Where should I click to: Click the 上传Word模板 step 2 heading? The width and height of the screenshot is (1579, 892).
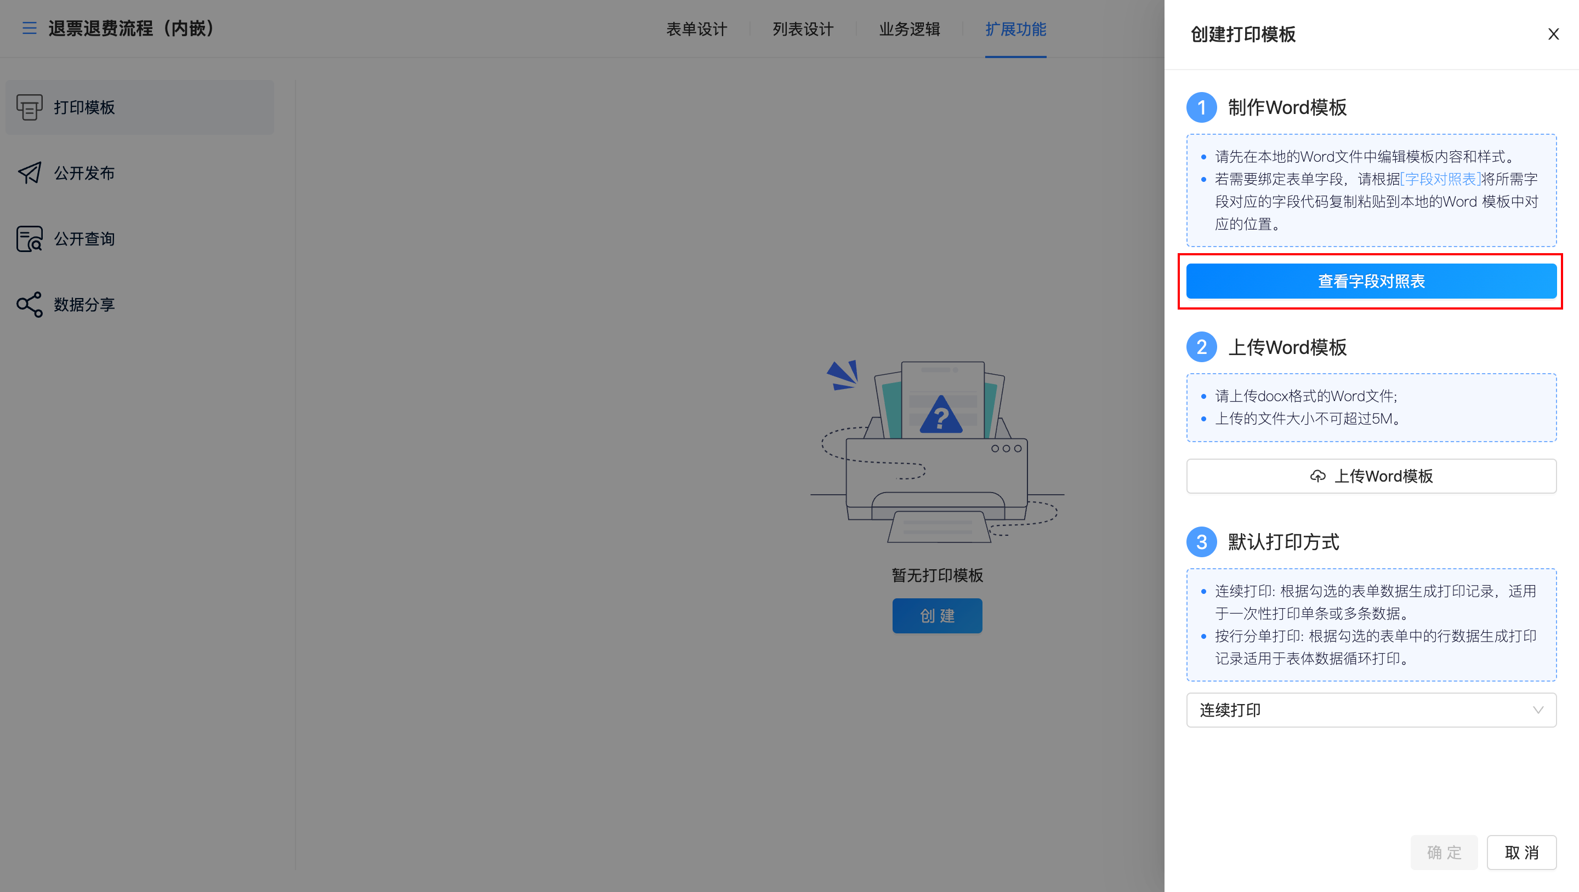1287,347
